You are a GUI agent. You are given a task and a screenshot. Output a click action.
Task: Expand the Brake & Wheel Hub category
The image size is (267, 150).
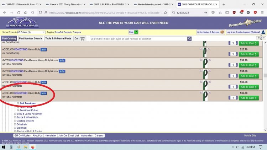(15, 117)
